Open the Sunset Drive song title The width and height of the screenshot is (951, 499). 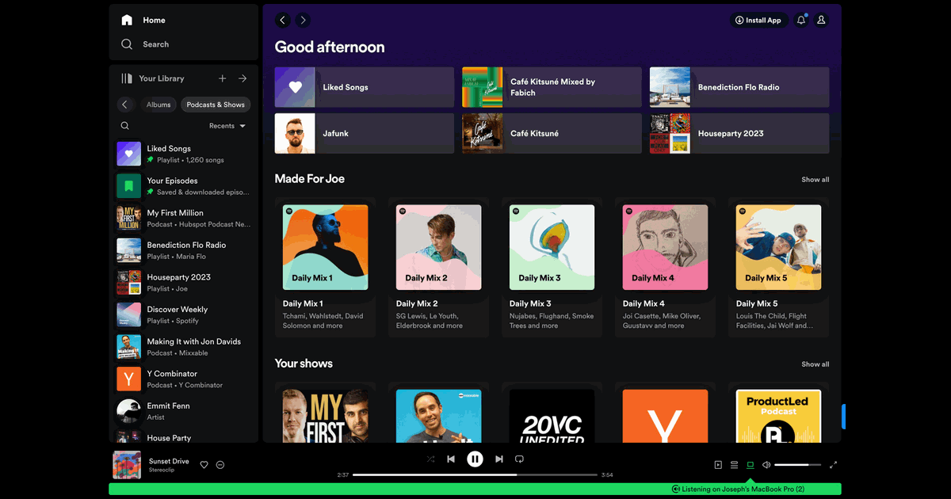click(169, 461)
